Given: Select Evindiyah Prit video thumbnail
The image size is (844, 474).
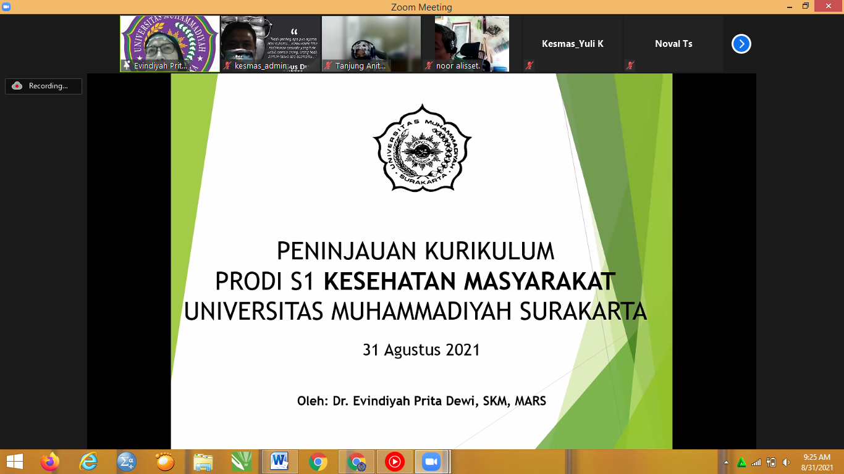Looking at the screenshot, I should click(170, 44).
